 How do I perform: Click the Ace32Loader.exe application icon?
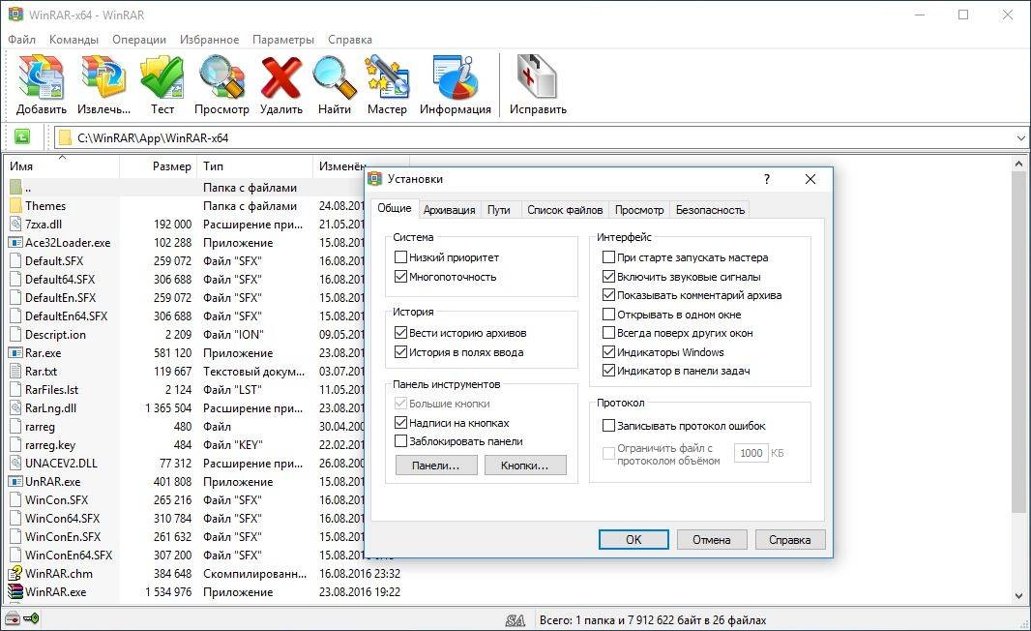click(x=15, y=243)
